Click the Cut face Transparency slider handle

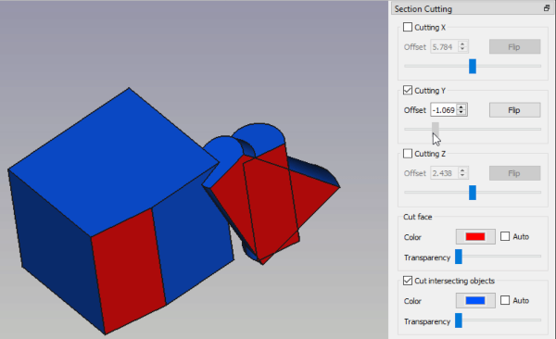click(x=459, y=257)
